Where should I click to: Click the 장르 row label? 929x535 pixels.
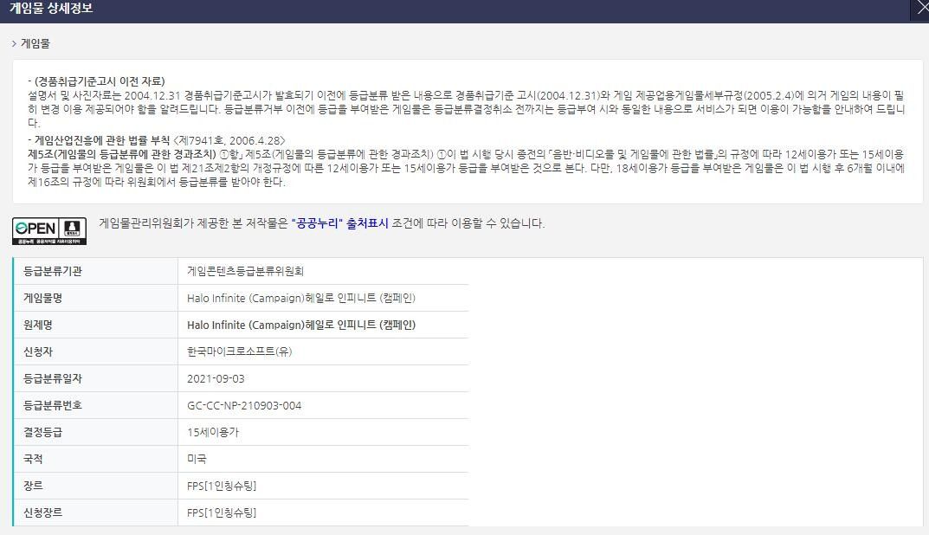tap(33, 486)
